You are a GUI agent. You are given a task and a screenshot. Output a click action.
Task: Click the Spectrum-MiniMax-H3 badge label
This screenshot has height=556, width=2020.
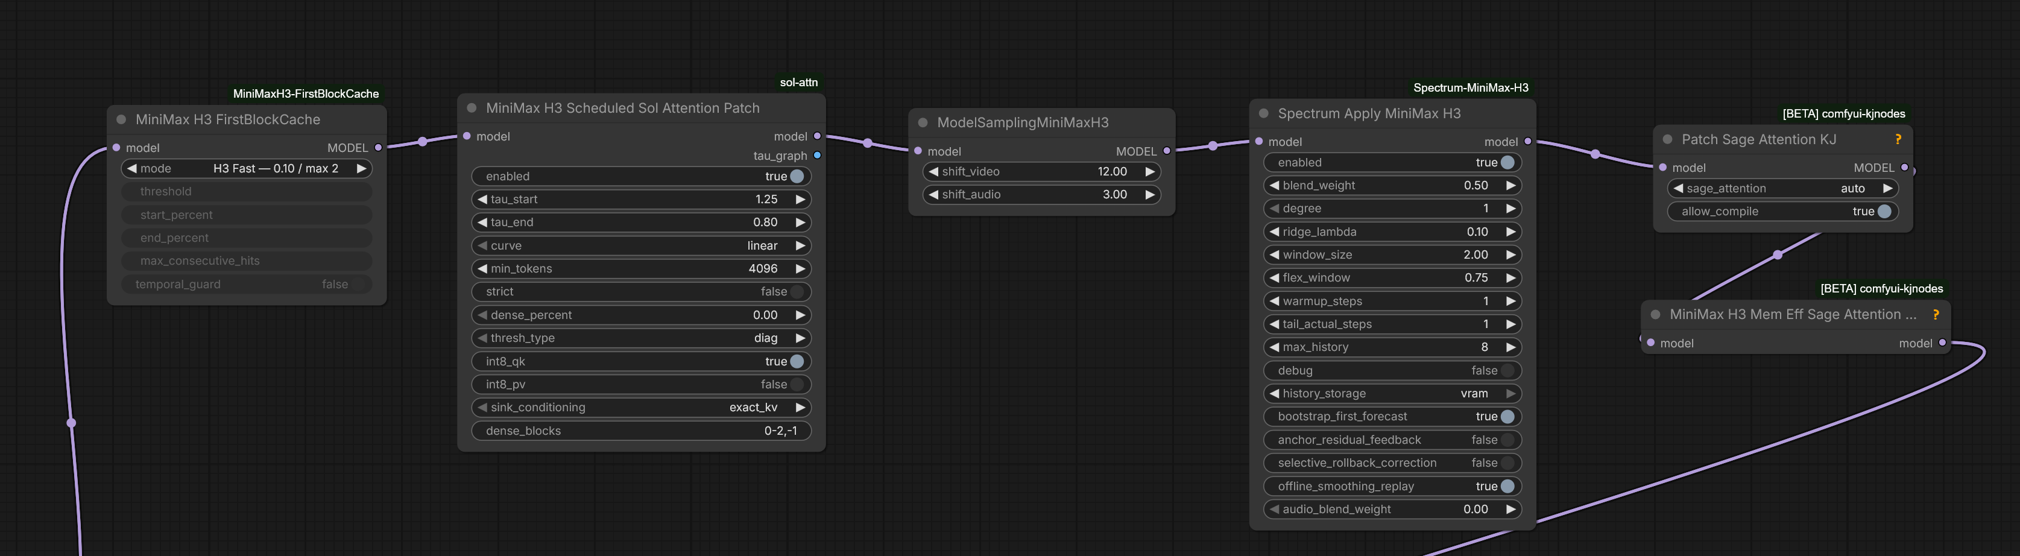tap(1470, 88)
